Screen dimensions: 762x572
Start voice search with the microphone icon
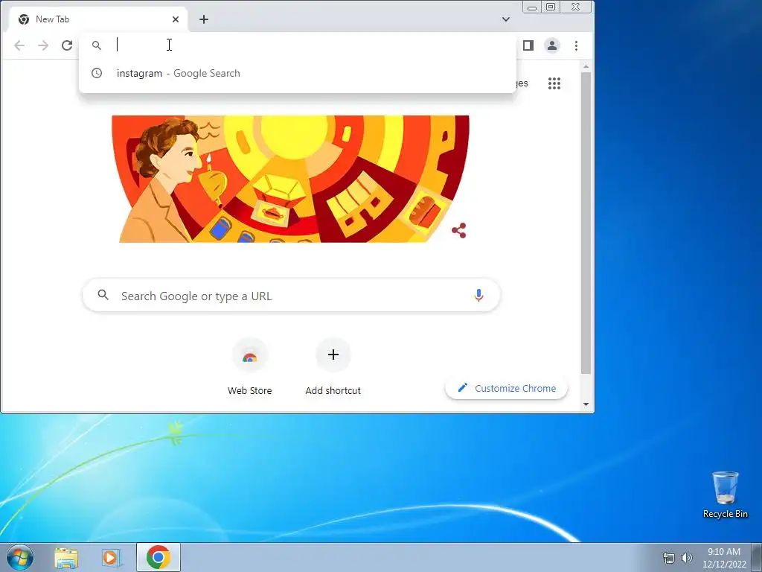pyautogui.click(x=478, y=295)
